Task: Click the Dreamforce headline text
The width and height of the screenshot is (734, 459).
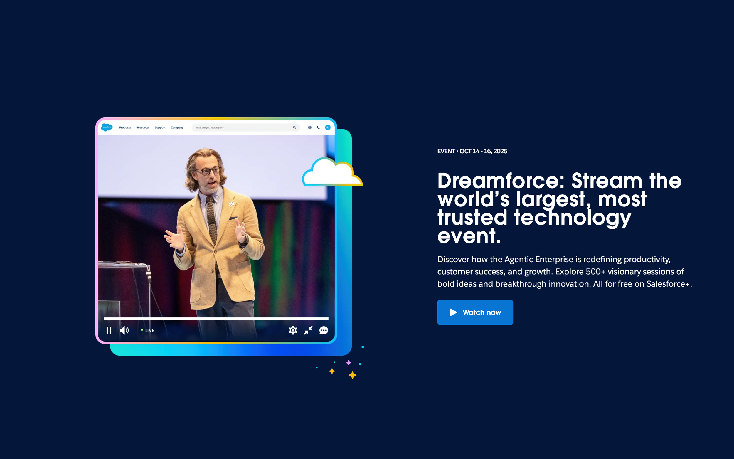Action: tap(559, 208)
